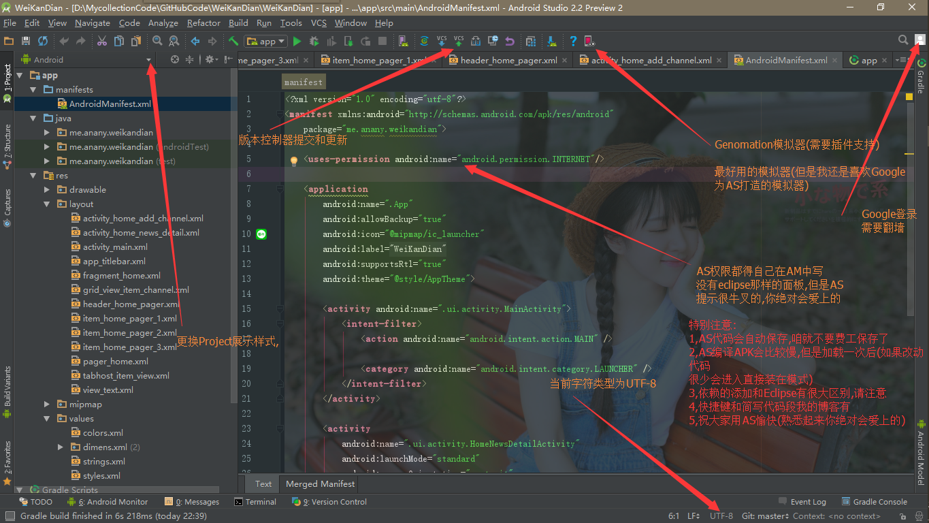Open the Help question mark icon
929x523 pixels.
(573, 42)
